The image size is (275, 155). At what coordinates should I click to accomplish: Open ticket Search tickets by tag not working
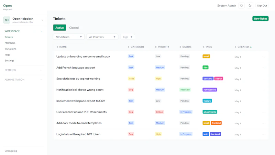pyautogui.click(x=78, y=79)
